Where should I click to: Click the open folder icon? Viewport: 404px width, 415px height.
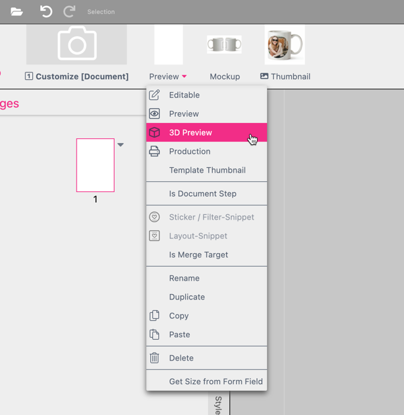pos(16,11)
